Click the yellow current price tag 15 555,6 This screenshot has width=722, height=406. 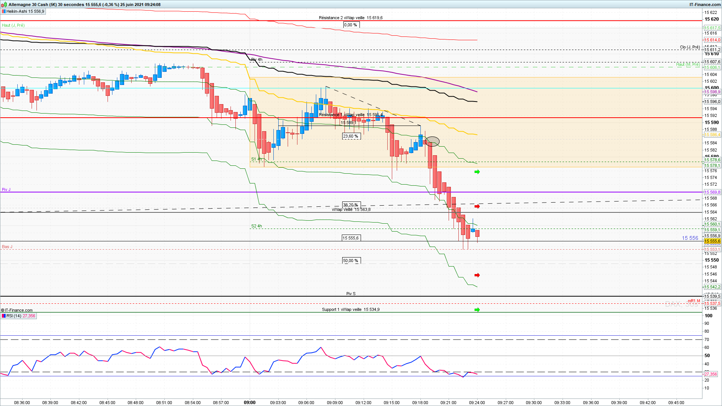tap(712, 241)
